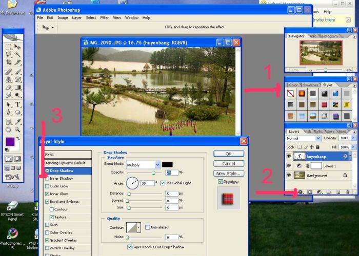Image resolution: width=359 pixels, height=256 pixels.
Task: Select the Gradient tool
Action: click(x=17, y=88)
